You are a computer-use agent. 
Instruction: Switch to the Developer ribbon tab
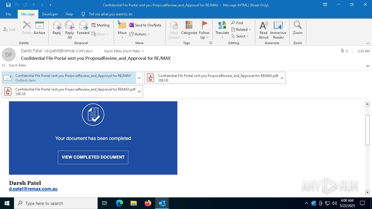[x=50, y=14]
